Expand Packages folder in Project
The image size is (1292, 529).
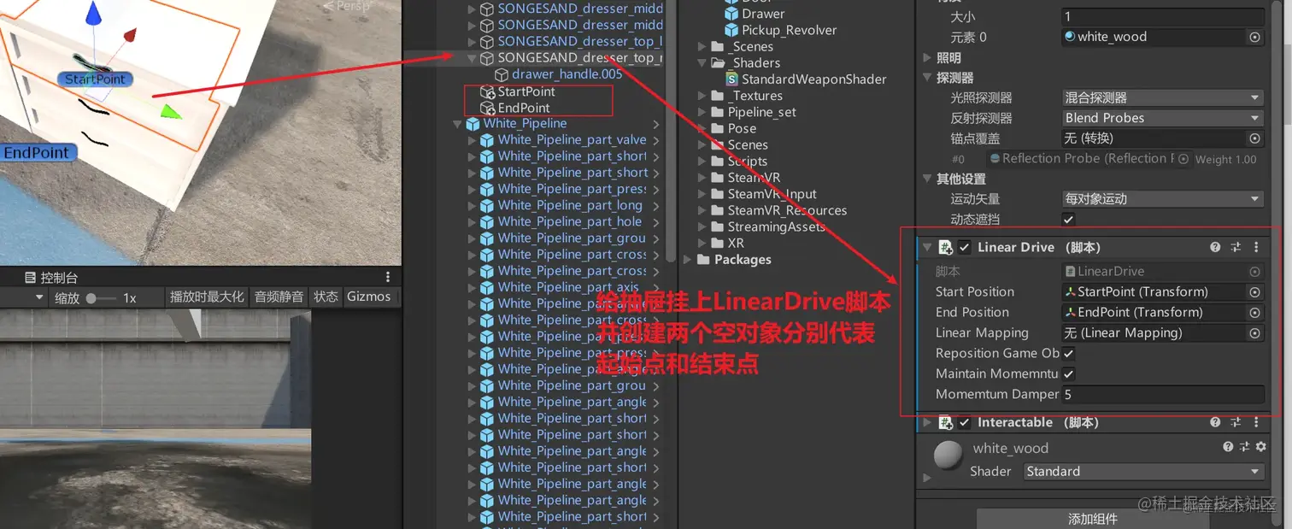[689, 260]
